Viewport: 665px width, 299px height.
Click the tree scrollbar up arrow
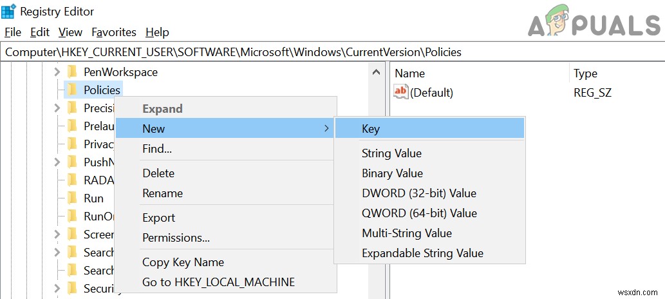click(x=377, y=72)
